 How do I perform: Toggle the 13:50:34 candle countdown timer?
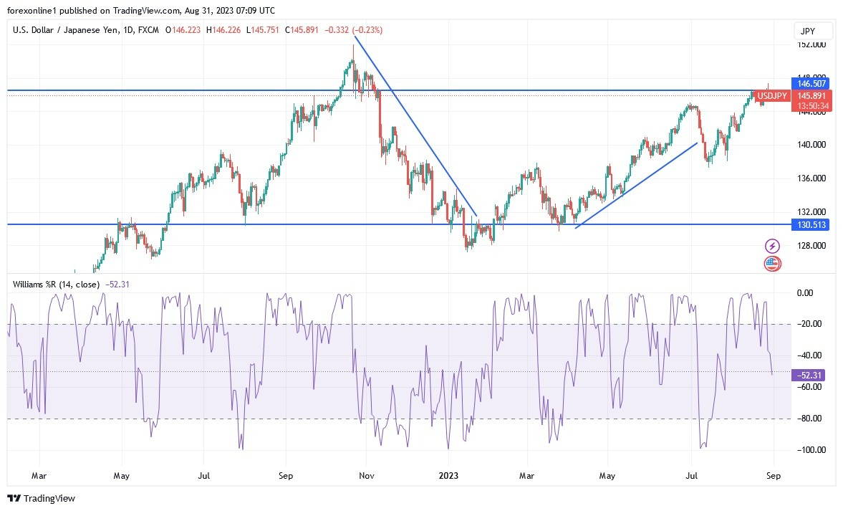(812, 105)
